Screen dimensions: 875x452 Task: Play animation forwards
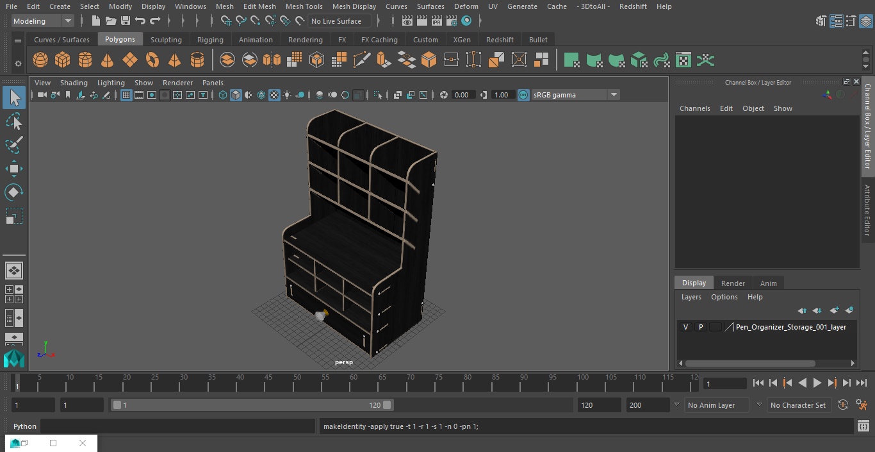tap(817, 383)
